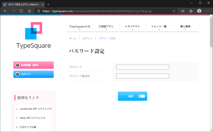Screen dimensions: 213x132
Task: Select the パスワード設定 browser tab
Action: click(23, 5)
